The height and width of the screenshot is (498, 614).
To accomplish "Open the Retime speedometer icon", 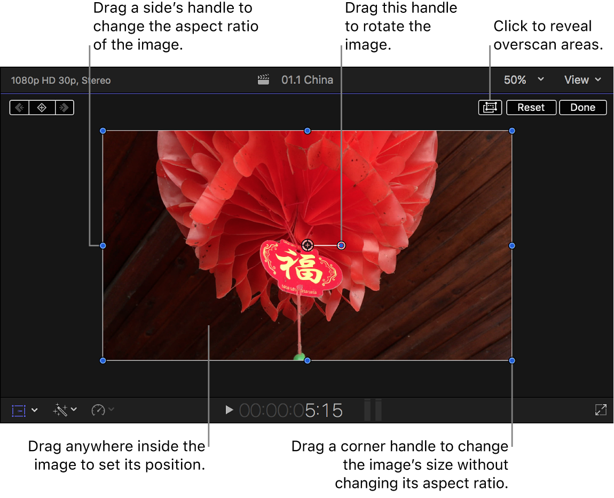I will (x=98, y=410).
